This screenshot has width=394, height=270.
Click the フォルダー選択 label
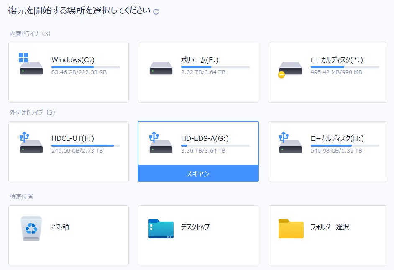[x=330, y=227]
